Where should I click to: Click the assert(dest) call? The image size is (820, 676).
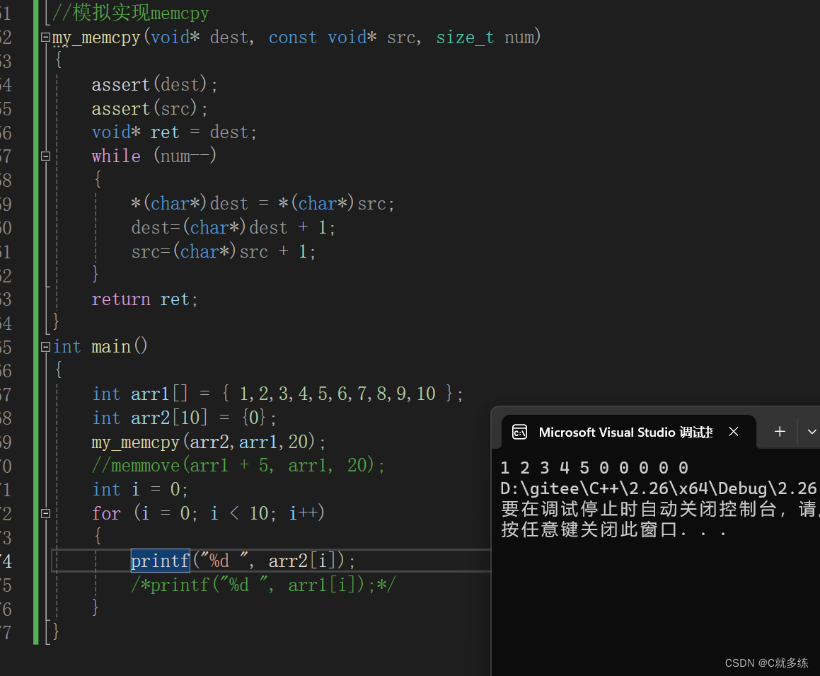(x=152, y=84)
